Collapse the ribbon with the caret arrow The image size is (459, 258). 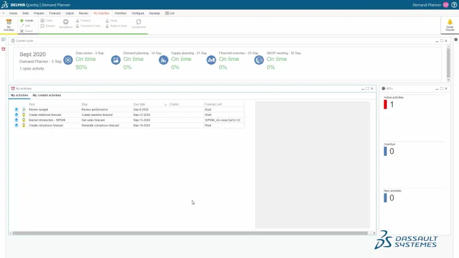click(3, 13)
